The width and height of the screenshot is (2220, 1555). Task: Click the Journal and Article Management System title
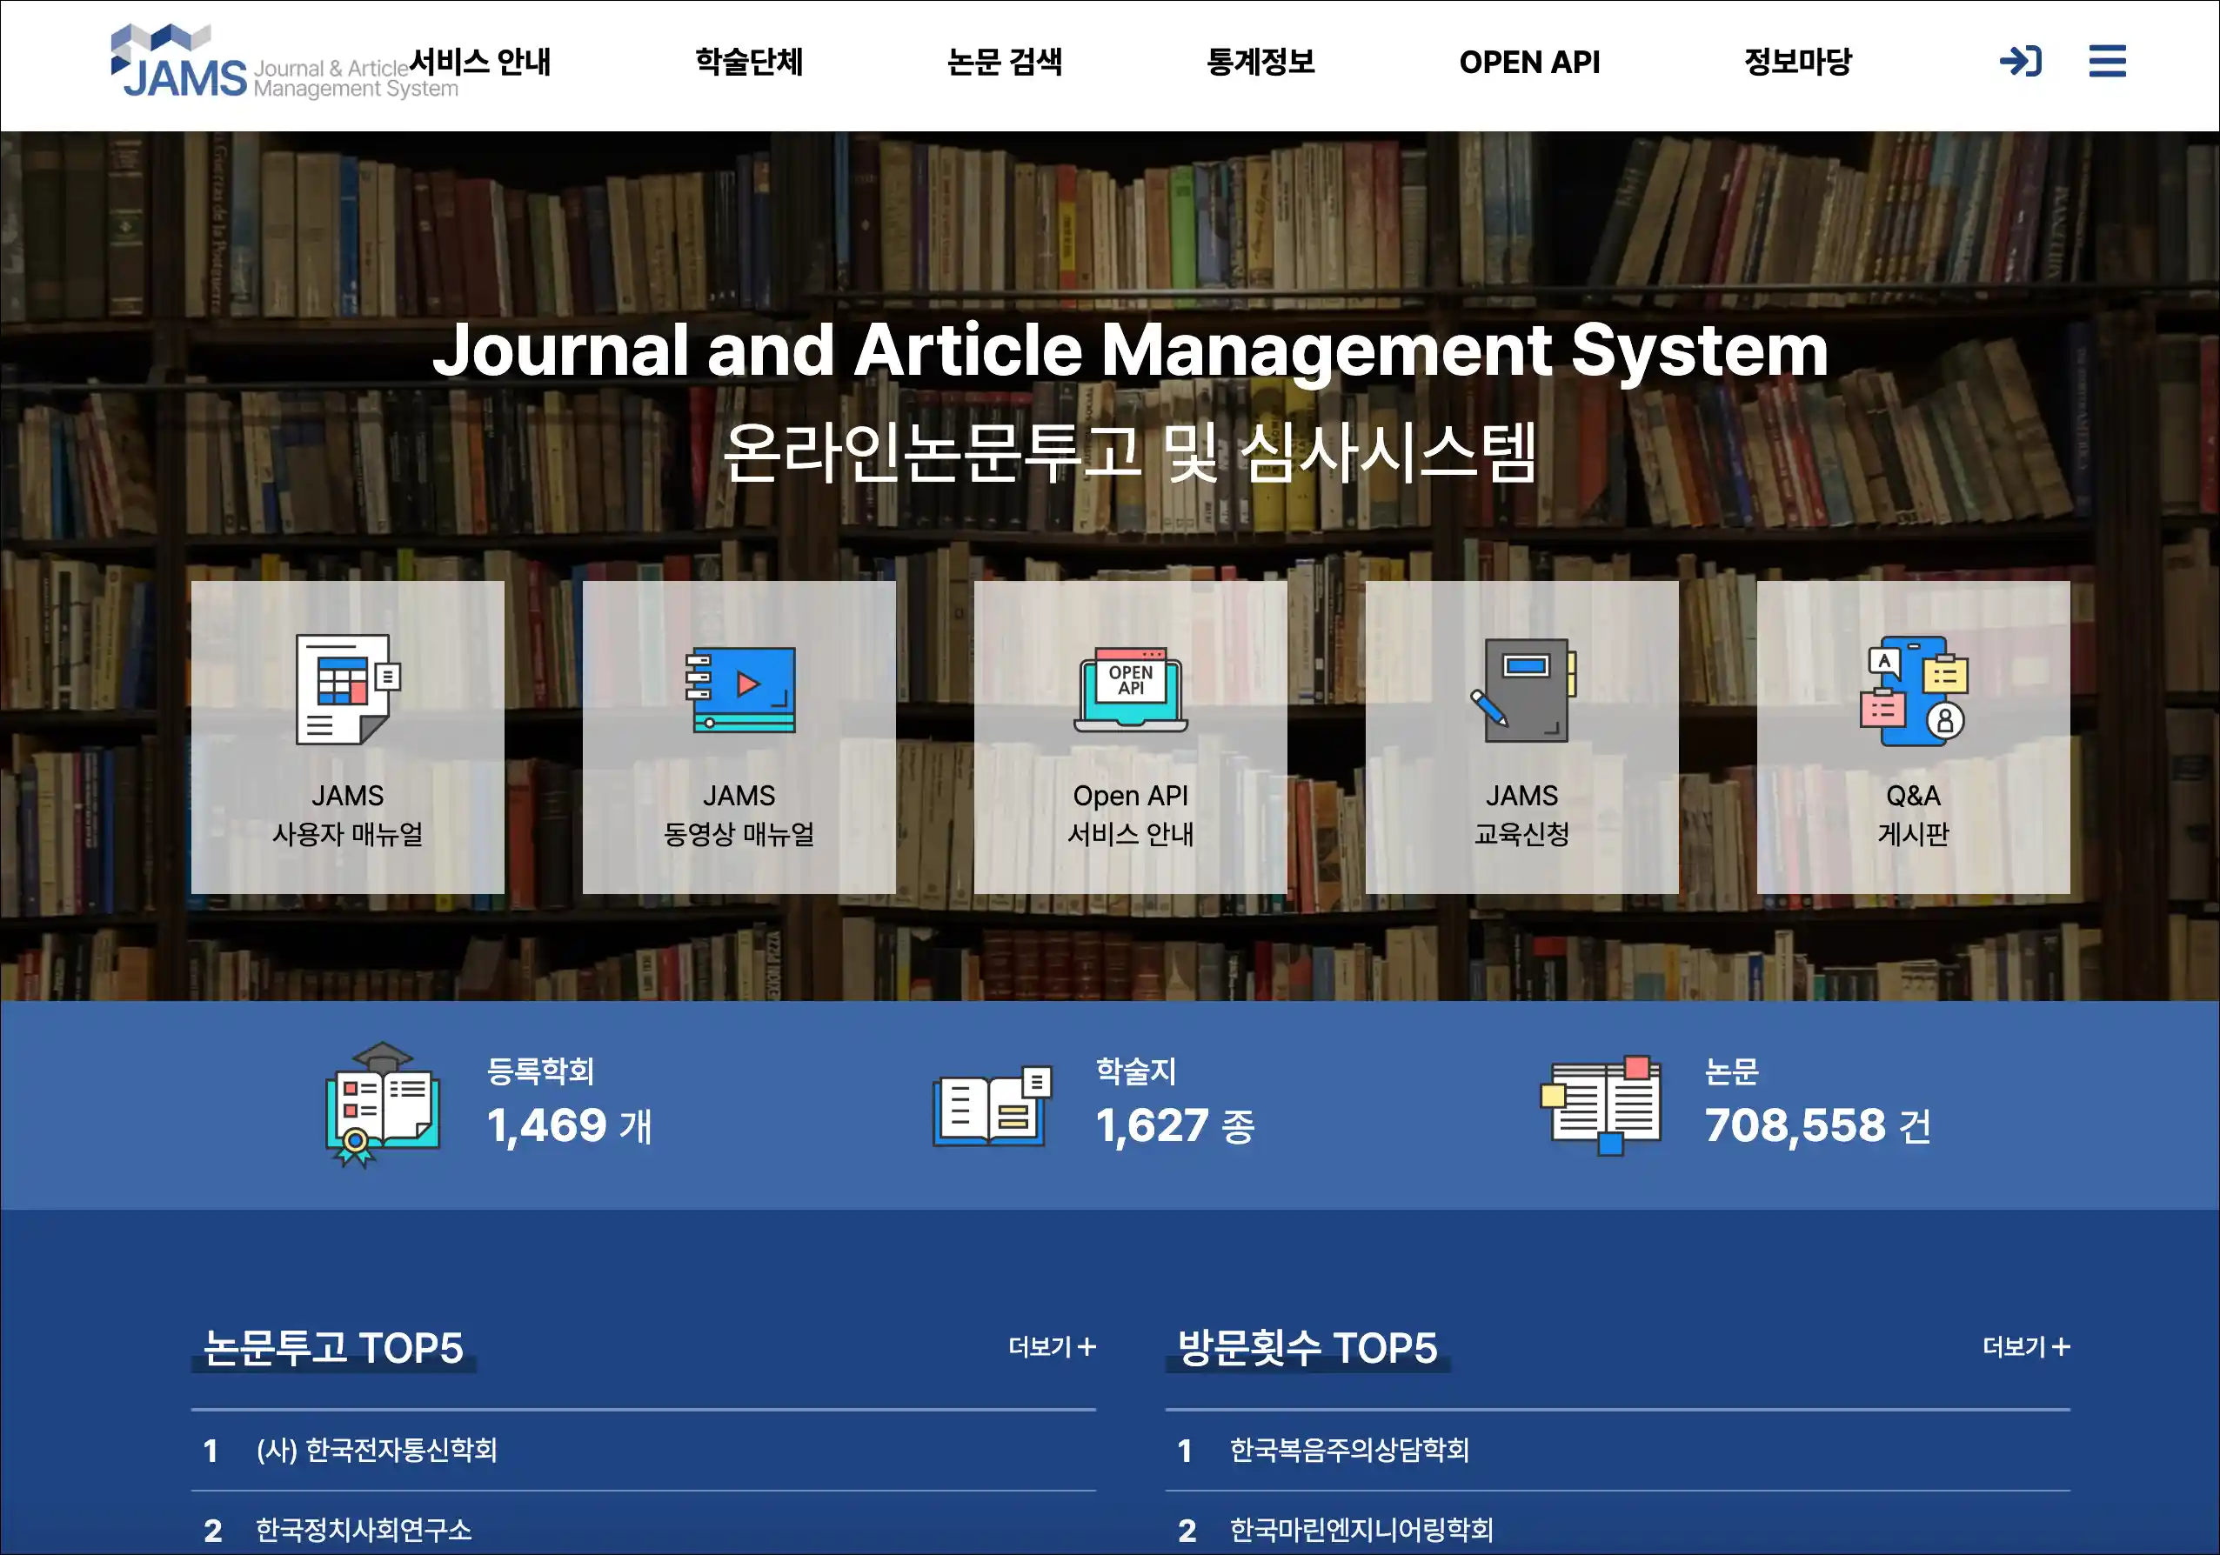1130,350
